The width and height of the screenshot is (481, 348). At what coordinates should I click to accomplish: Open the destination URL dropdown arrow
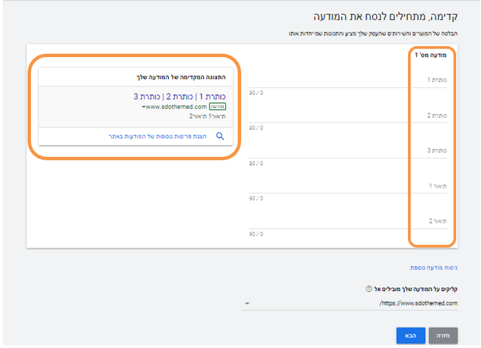[247, 303]
